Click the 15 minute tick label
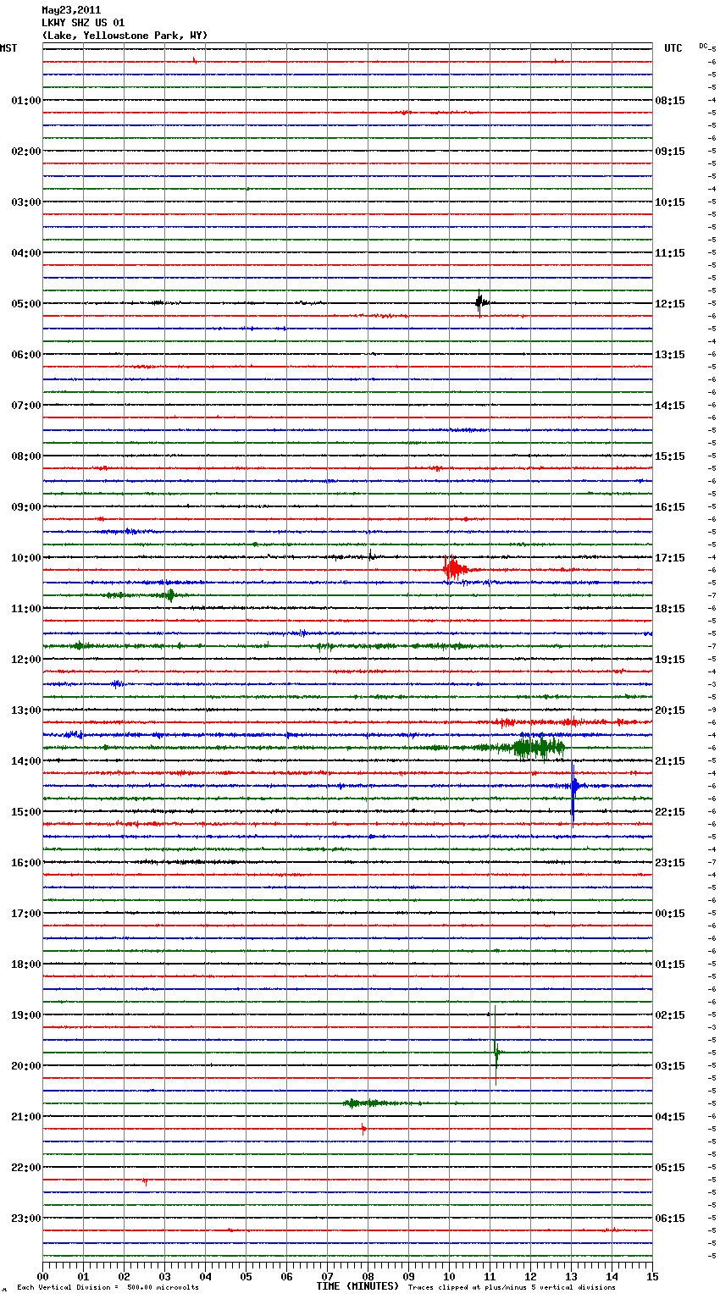The image size is (720, 1299). coord(652,1277)
